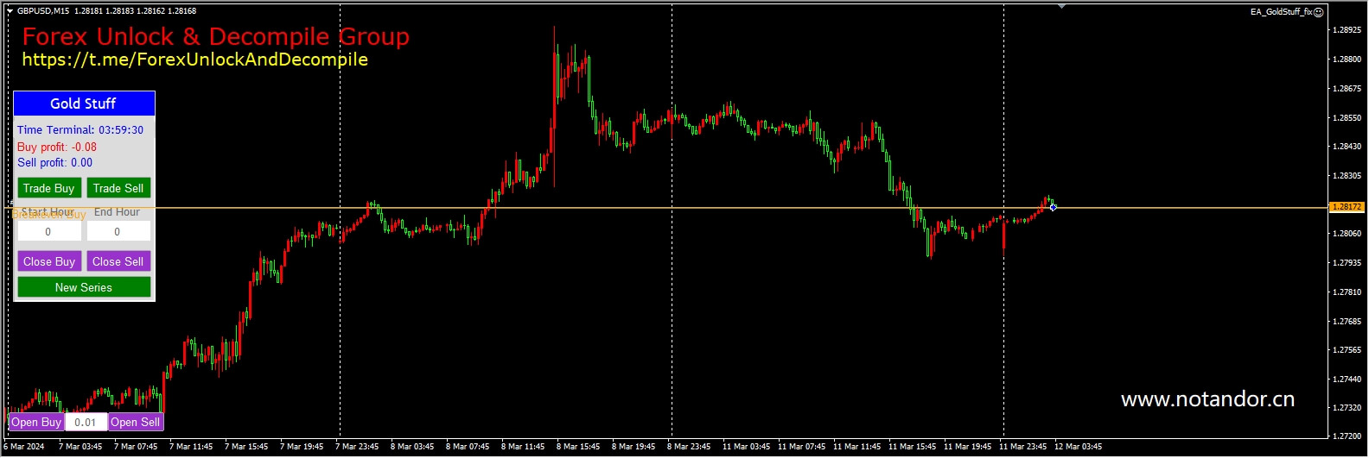Click the Forex Unlock & Decompile Group title
This screenshot has width=1369, height=458.
(216, 36)
